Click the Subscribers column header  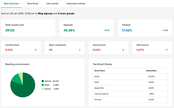pyautogui.click(x=151, y=71)
